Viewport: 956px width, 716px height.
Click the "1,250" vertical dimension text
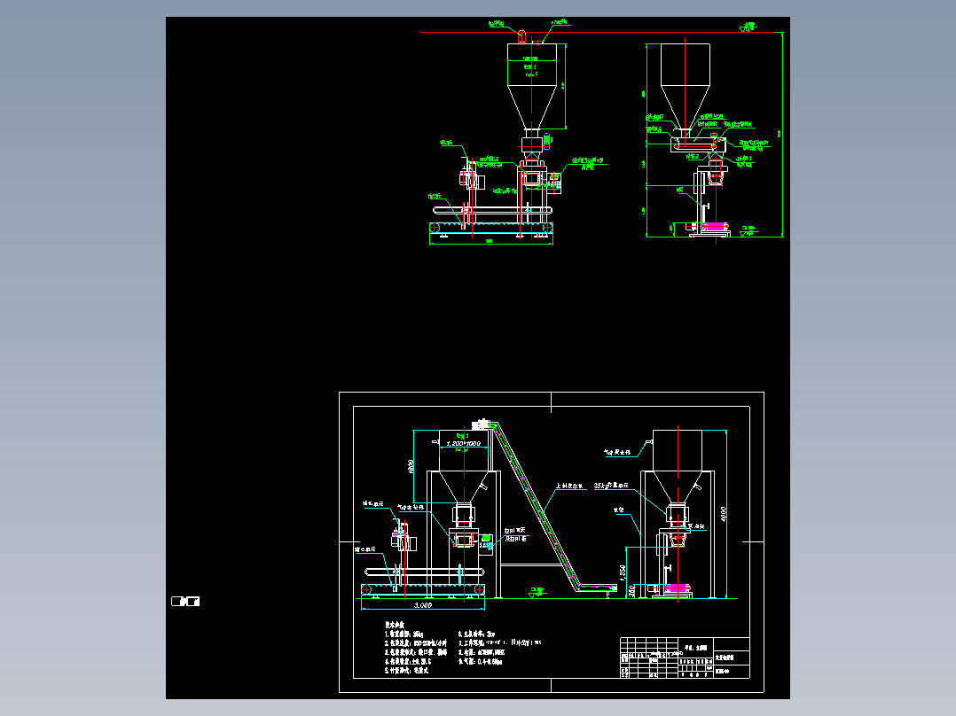pos(623,572)
